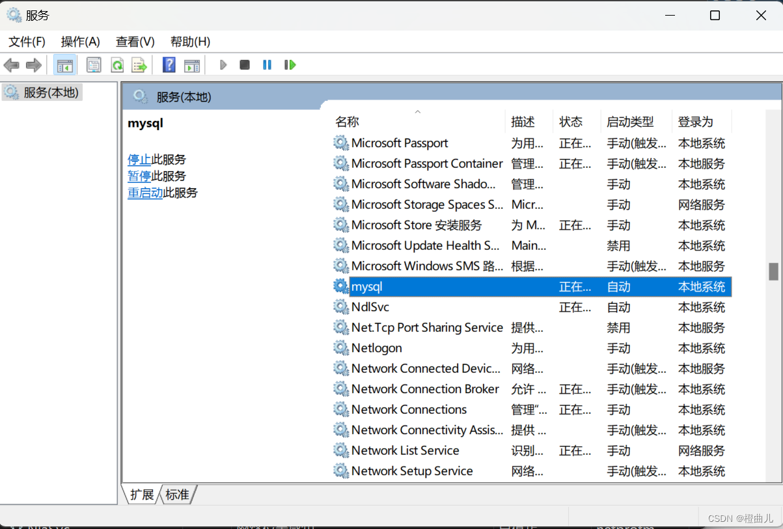Click the vertical scrollbar thumb of service list
This screenshot has width=783, height=529.
[773, 271]
